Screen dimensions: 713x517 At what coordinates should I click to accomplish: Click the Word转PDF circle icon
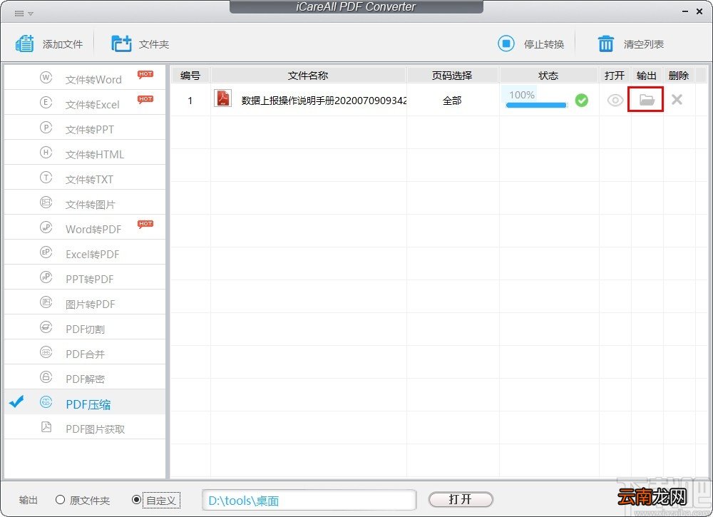46,227
